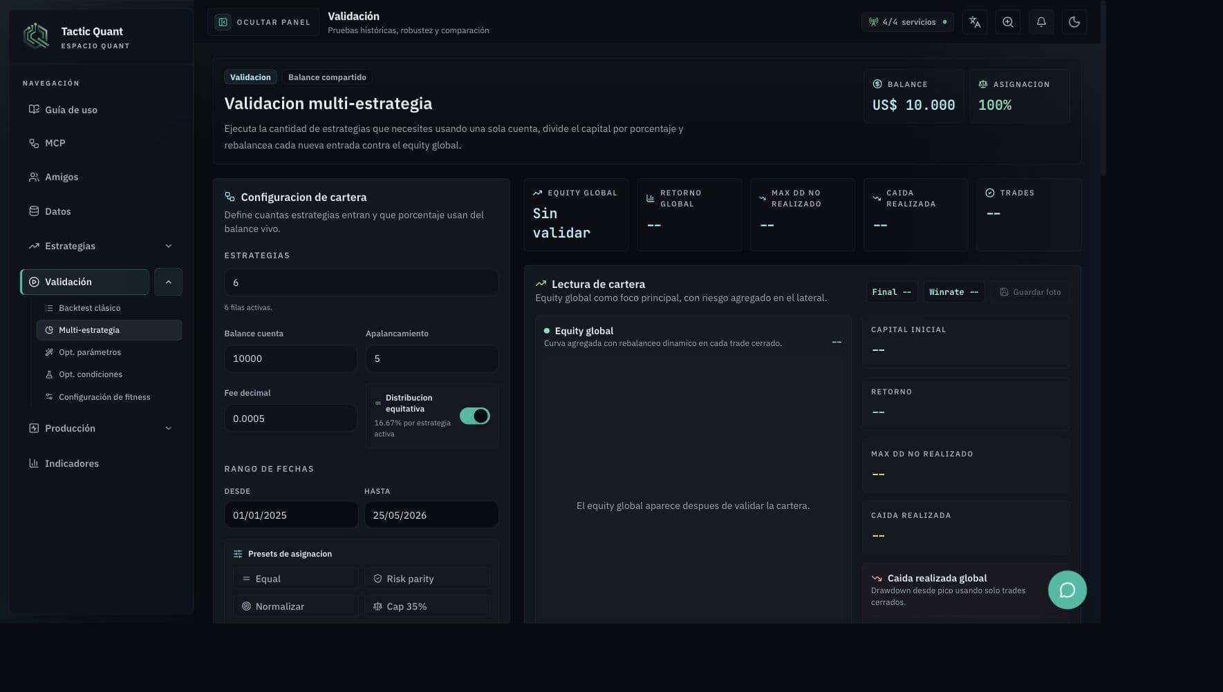Disable Distribucion equitativa switch
1223x692 pixels.
point(475,416)
